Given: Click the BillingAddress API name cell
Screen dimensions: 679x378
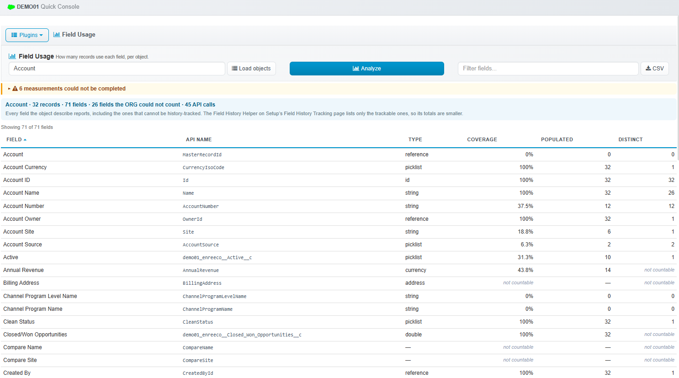Looking at the screenshot, I should click(202, 283).
